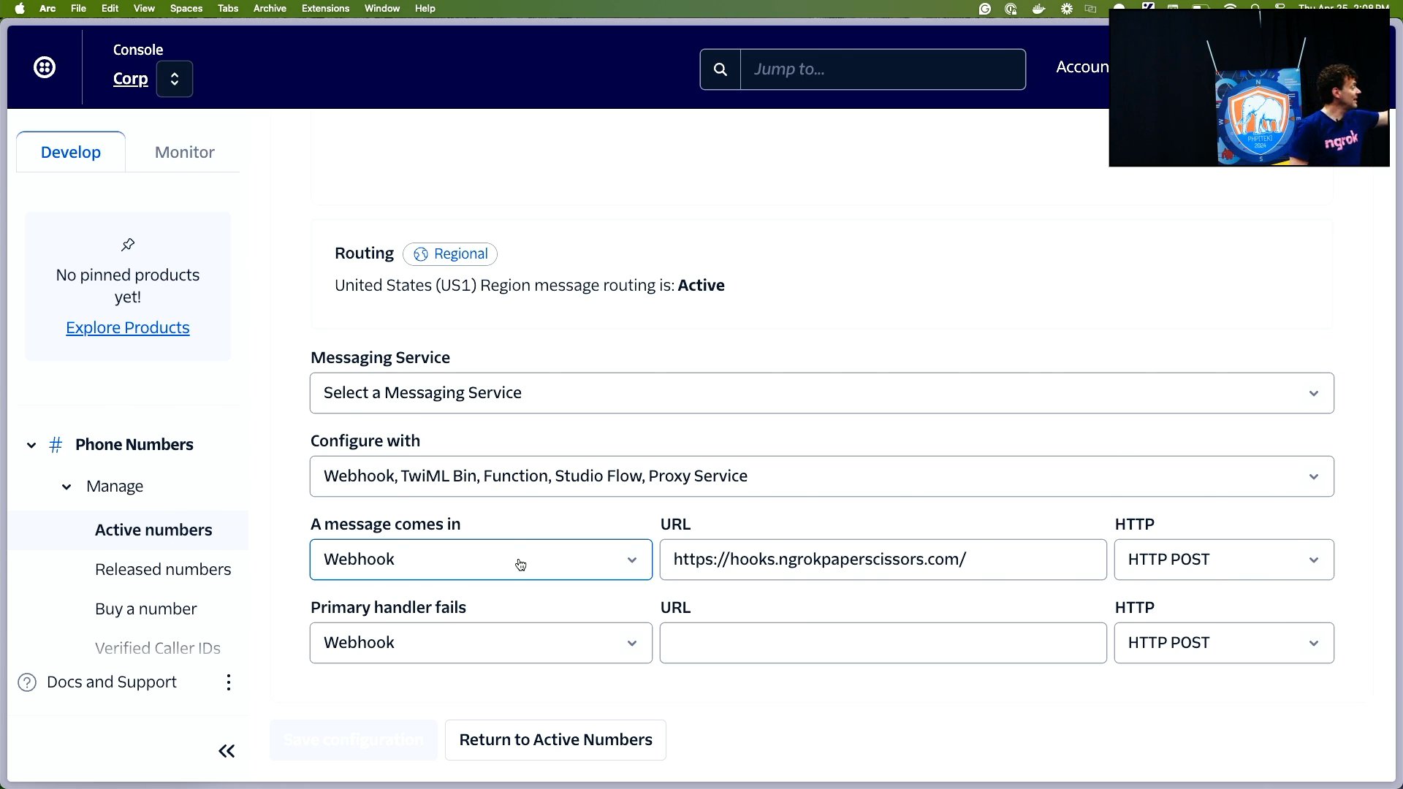Open the three-dot more options menu
The width and height of the screenshot is (1403, 789).
point(229,682)
